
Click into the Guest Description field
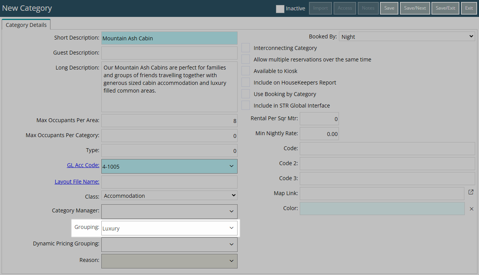click(x=169, y=53)
